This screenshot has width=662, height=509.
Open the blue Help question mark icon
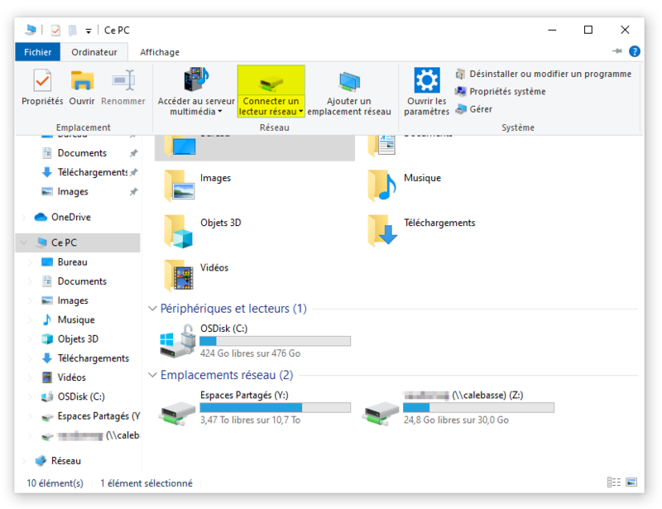point(633,51)
